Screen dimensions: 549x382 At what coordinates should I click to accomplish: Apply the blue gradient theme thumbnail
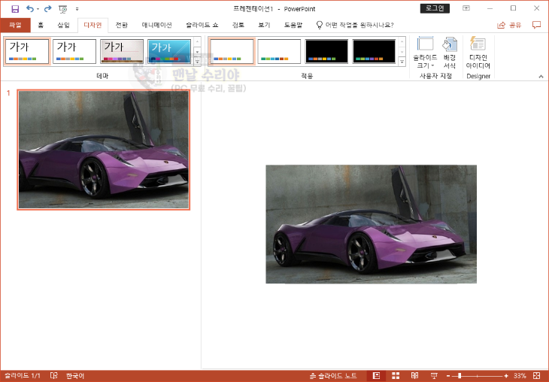coord(169,51)
